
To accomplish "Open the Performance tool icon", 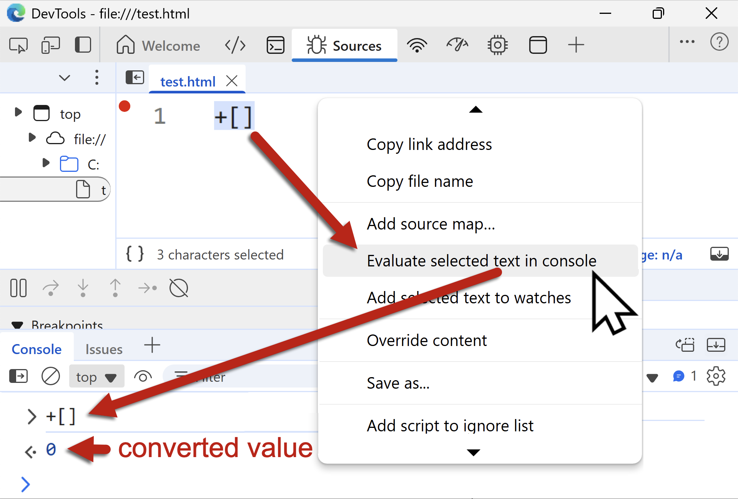I will click(457, 45).
